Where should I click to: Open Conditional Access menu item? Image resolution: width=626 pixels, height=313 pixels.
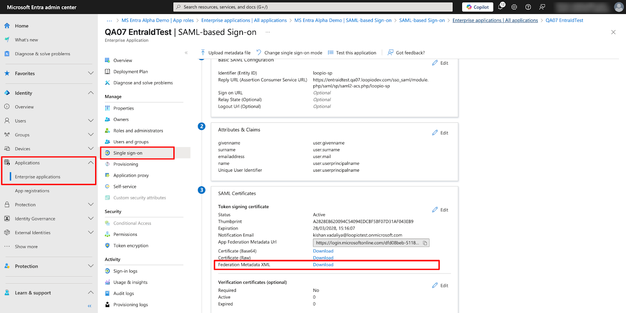132,223
